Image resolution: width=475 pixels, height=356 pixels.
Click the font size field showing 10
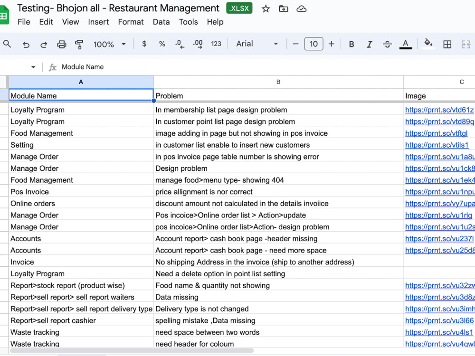[x=313, y=44]
